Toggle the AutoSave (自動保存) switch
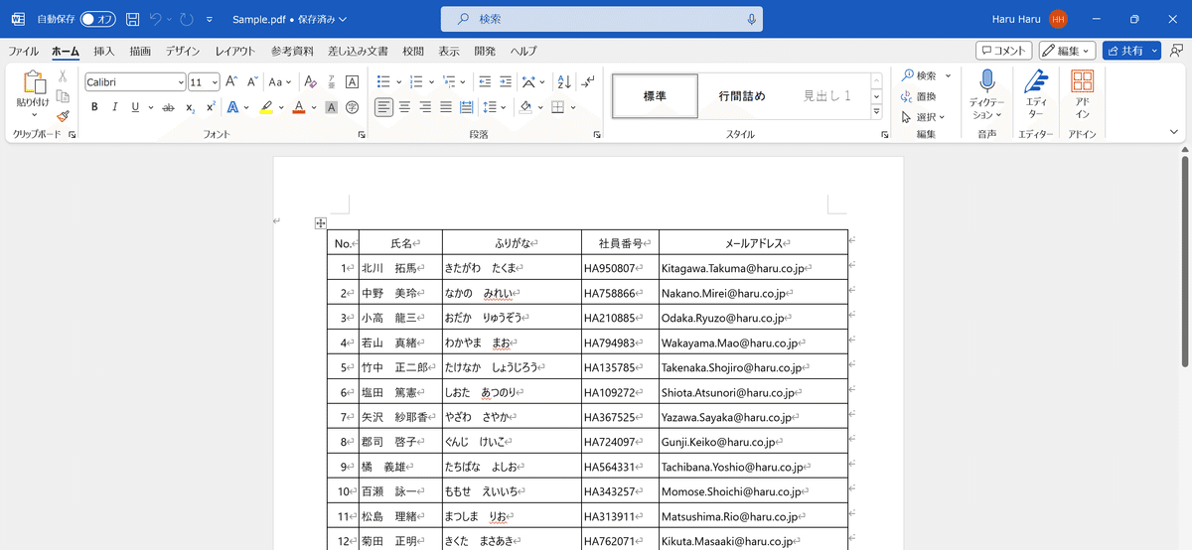 click(x=97, y=19)
